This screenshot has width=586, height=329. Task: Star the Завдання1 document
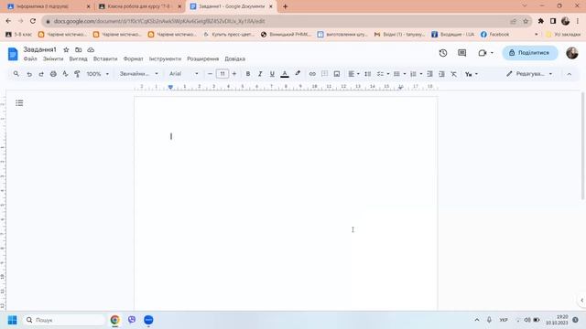[x=66, y=49]
